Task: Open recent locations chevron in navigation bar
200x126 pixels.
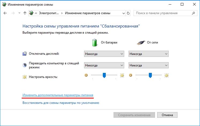Action: point(19,13)
